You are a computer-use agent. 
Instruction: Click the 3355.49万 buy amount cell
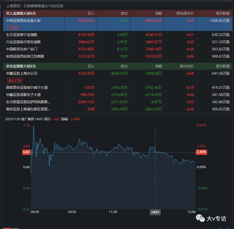coord(86,49)
